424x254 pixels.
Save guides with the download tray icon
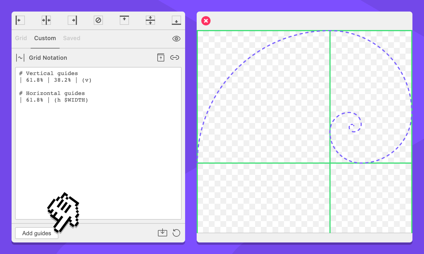pyautogui.click(x=163, y=233)
